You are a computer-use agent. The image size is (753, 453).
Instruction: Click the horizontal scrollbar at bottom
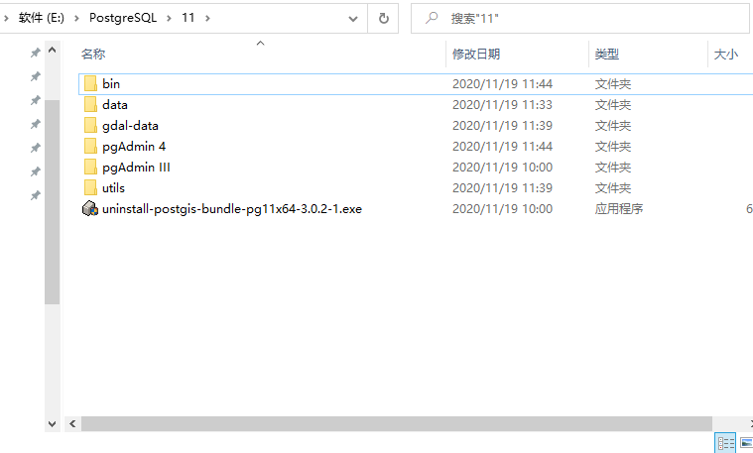click(x=397, y=423)
